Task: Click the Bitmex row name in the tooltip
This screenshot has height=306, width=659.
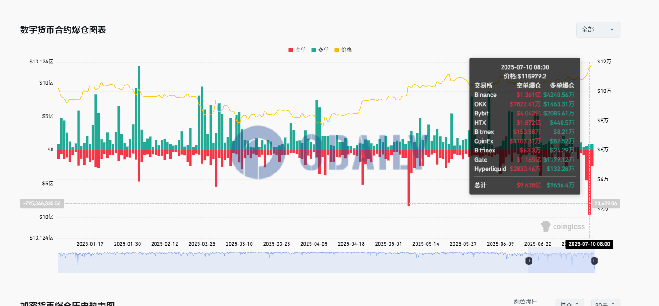Action: coord(484,132)
